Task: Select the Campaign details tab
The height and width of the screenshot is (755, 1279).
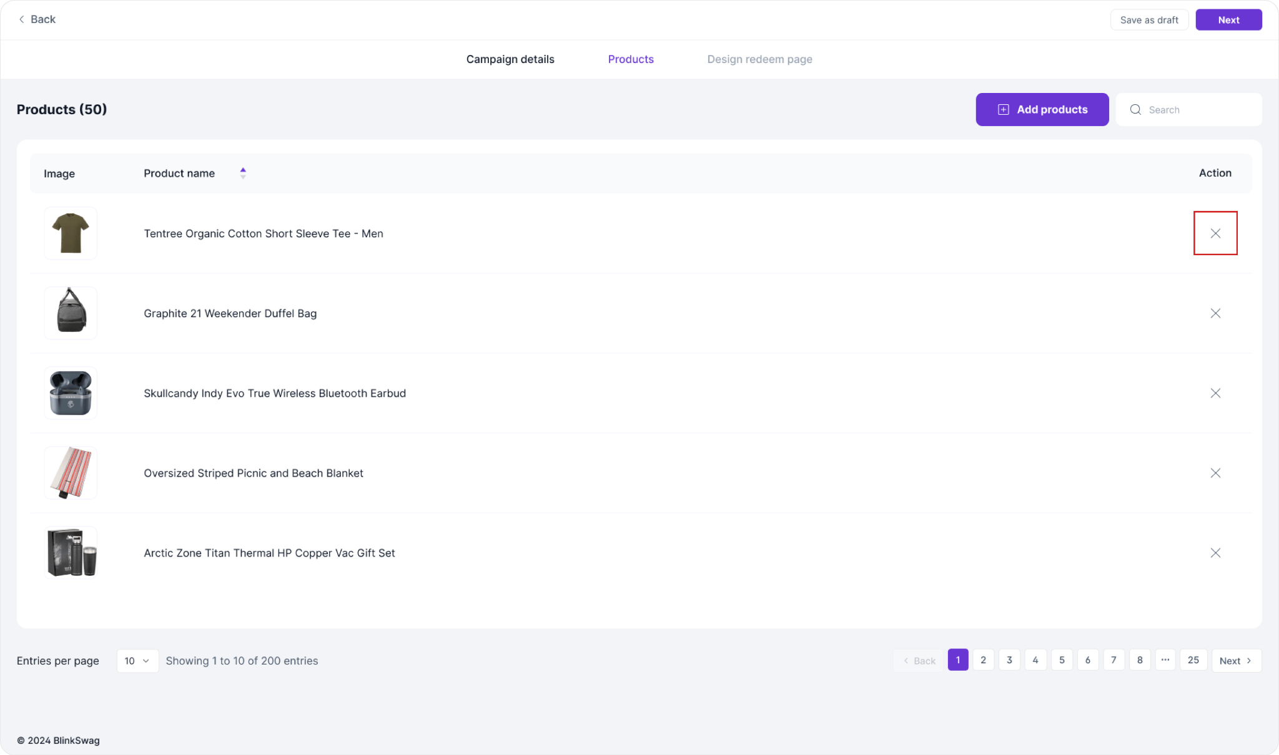Action: pyautogui.click(x=510, y=59)
